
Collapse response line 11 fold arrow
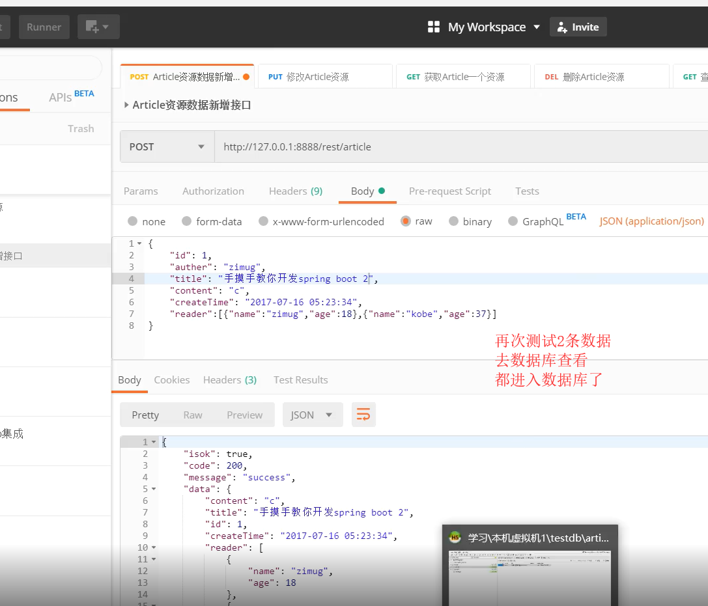(154, 560)
